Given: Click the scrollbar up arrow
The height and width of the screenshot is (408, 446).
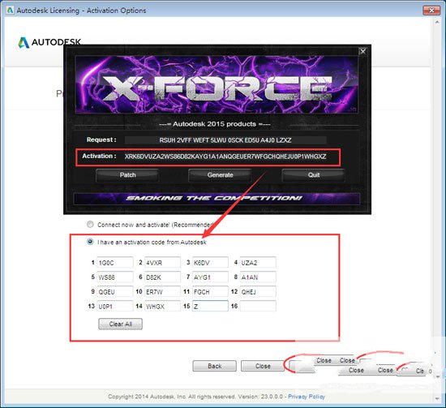Looking at the screenshot, I should [437, 22].
